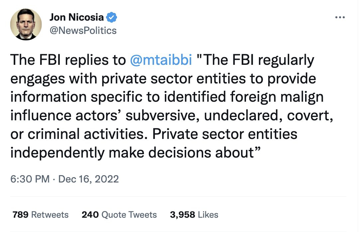Click the 6:30 PM timestamp
361x232 pixels.
click(30, 179)
